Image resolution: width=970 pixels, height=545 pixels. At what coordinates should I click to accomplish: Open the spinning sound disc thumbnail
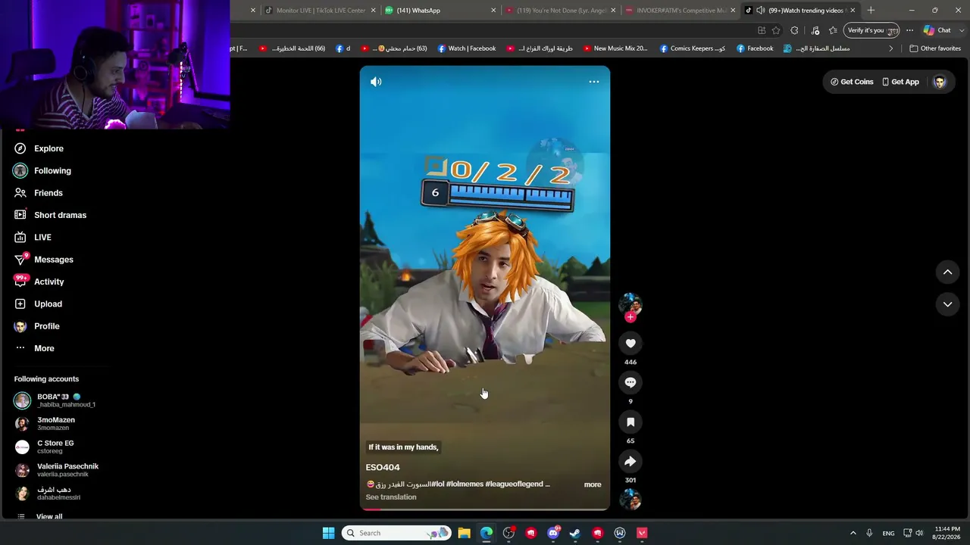tap(630, 499)
